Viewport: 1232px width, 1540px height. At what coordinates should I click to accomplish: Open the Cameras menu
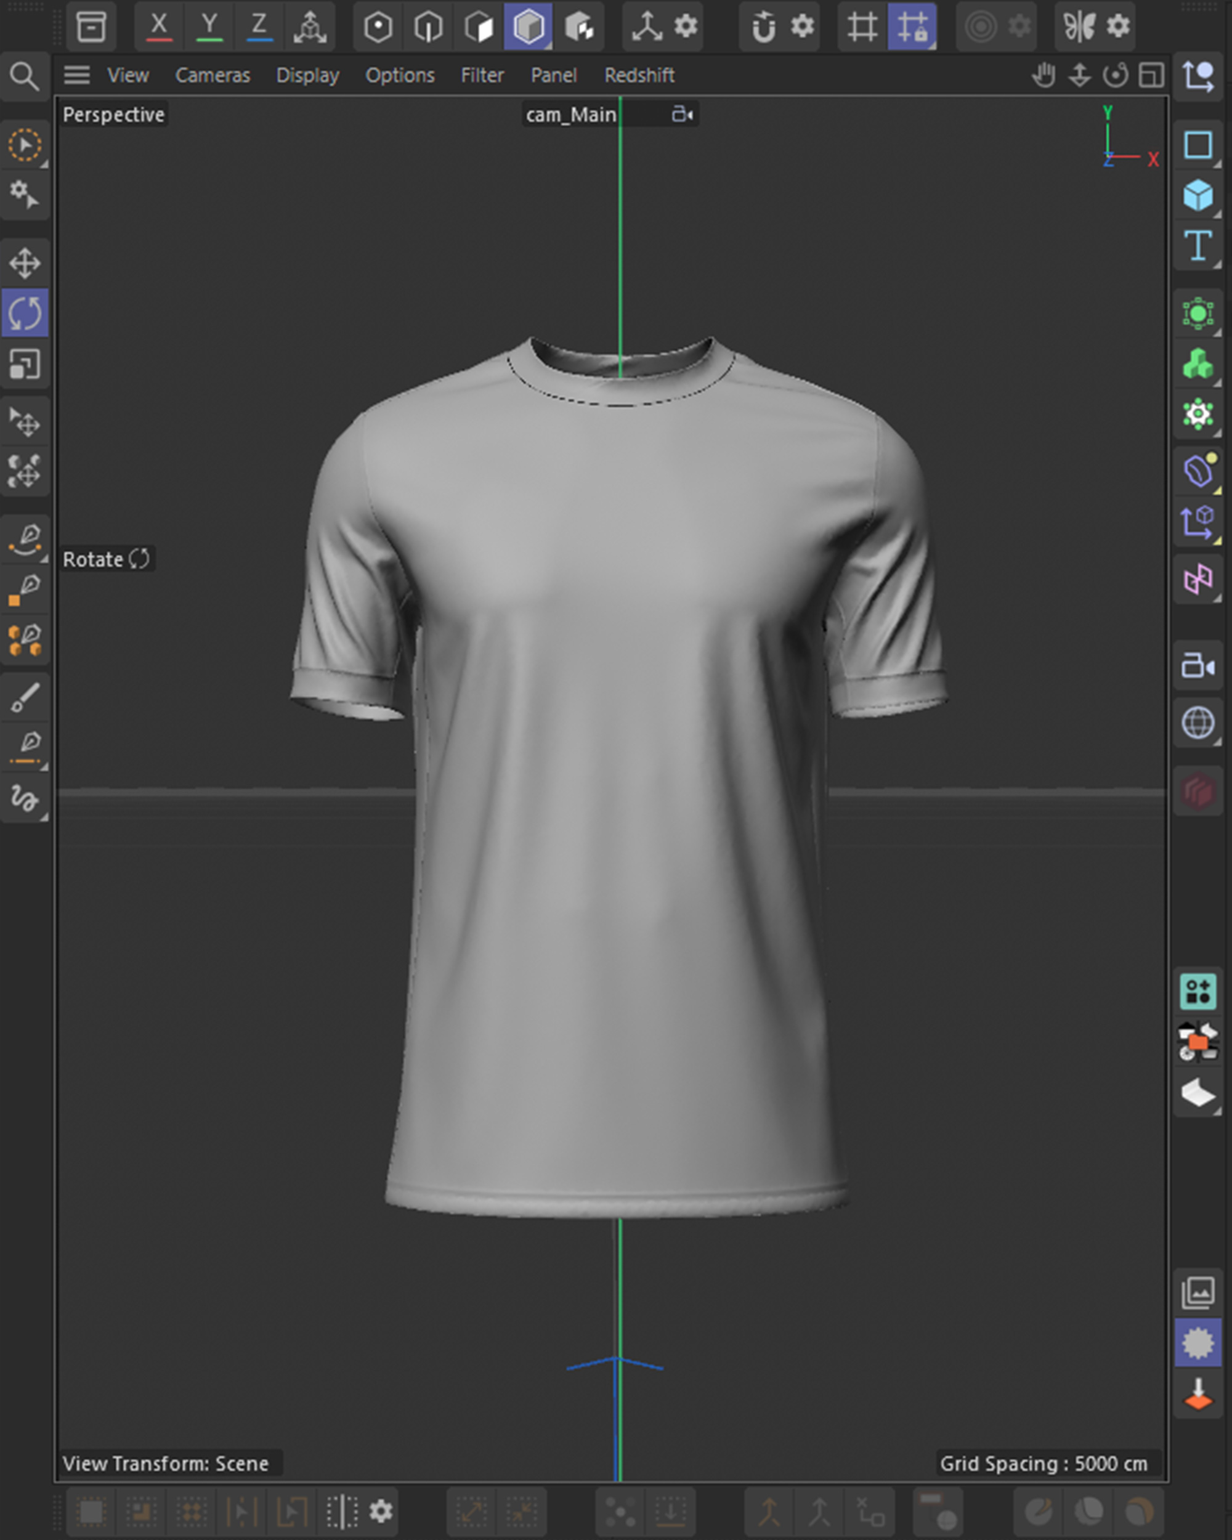coord(213,75)
